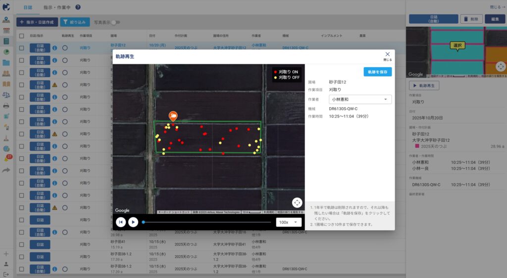507x278 pixels.
Task: Click the calendar icon in left sidebar
Action: pyautogui.click(x=6, y=31)
